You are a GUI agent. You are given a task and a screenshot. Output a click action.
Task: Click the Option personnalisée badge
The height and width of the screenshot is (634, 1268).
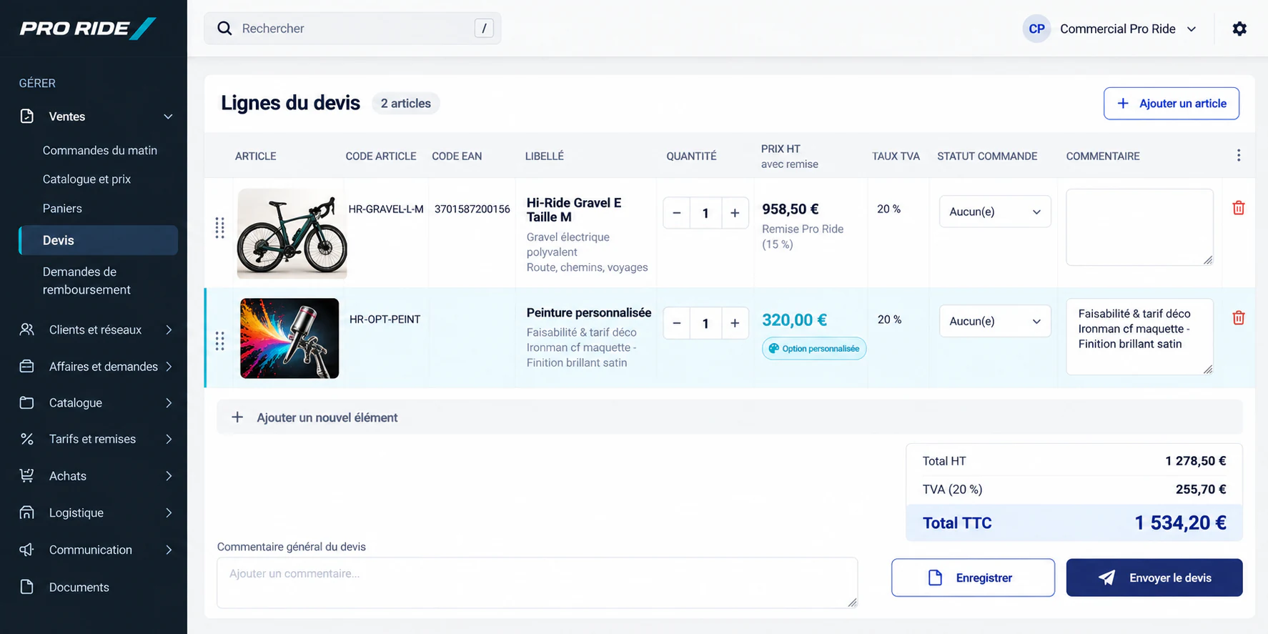pyautogui.click(x=814, y=349)
